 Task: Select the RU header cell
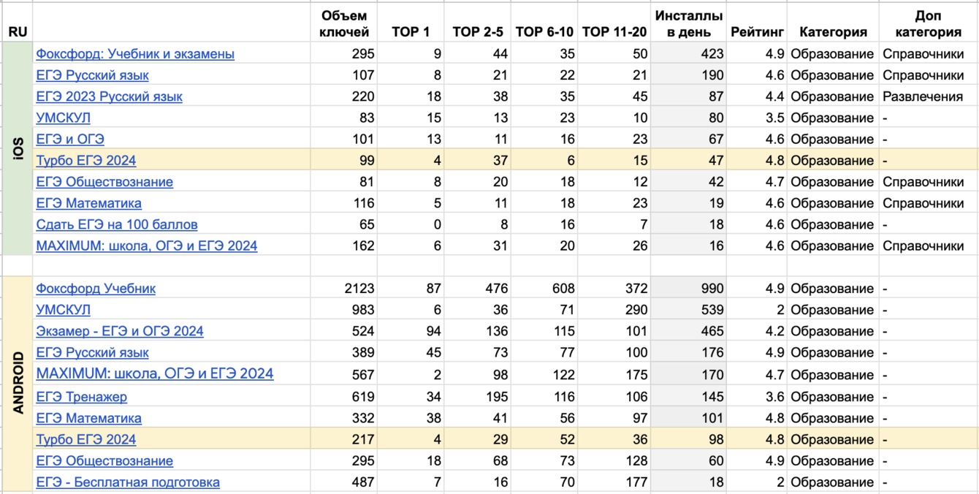point(18,31)
